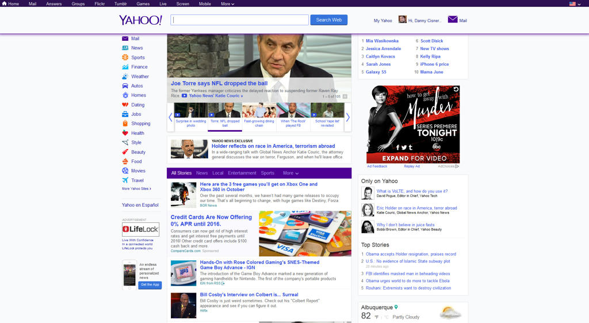Click the Sports basketball icon in sidebar
589x323 pixels.
coord(125,58)
